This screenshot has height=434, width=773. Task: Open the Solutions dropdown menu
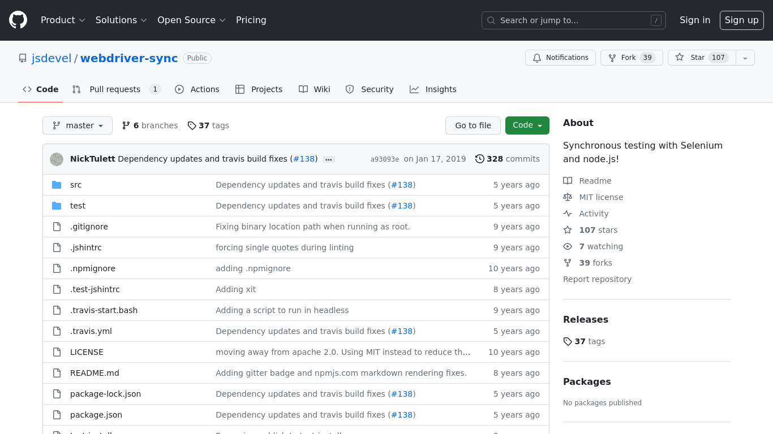coord(121,20)
